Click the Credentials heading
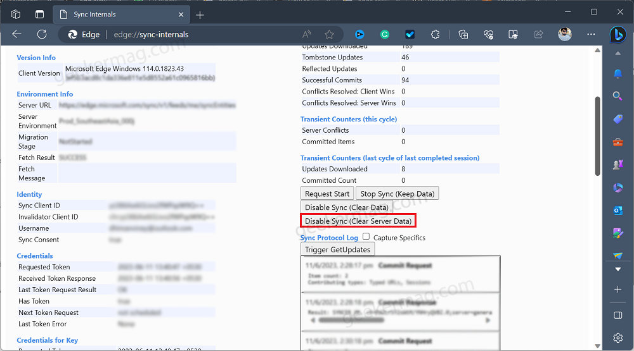 coord(35,256)
